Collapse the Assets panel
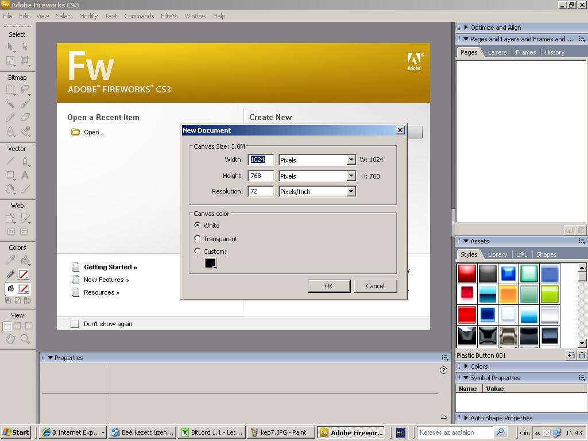This screenshot has height=441, width=588. (x=466, y=241)
